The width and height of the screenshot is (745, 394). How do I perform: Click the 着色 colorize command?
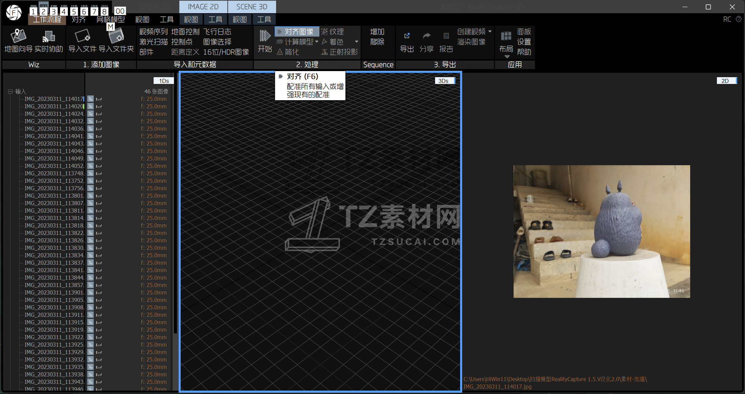[x=332, y=42]
